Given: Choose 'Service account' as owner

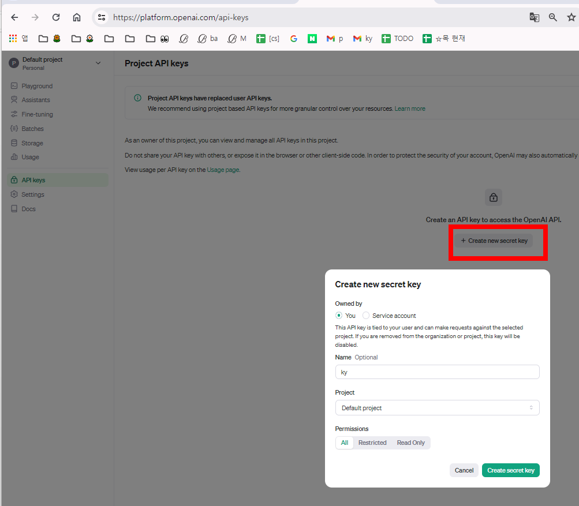Looking at the screenshot, I should click(366, 316).
